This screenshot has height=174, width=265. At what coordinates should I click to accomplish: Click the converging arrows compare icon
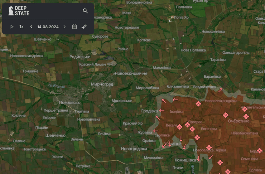point(85,27)
